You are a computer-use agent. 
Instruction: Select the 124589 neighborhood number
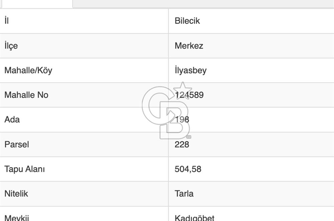tap(189, 95)
